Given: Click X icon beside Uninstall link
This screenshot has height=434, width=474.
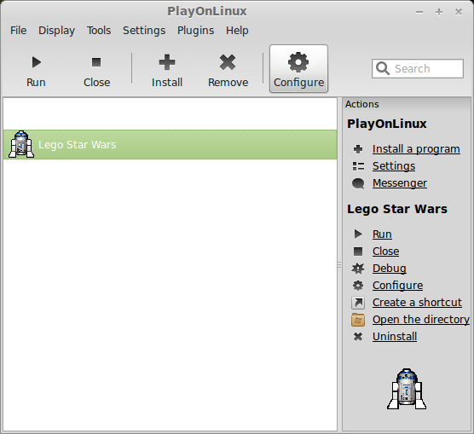Looking at the screenshot, I should point(358,337).
